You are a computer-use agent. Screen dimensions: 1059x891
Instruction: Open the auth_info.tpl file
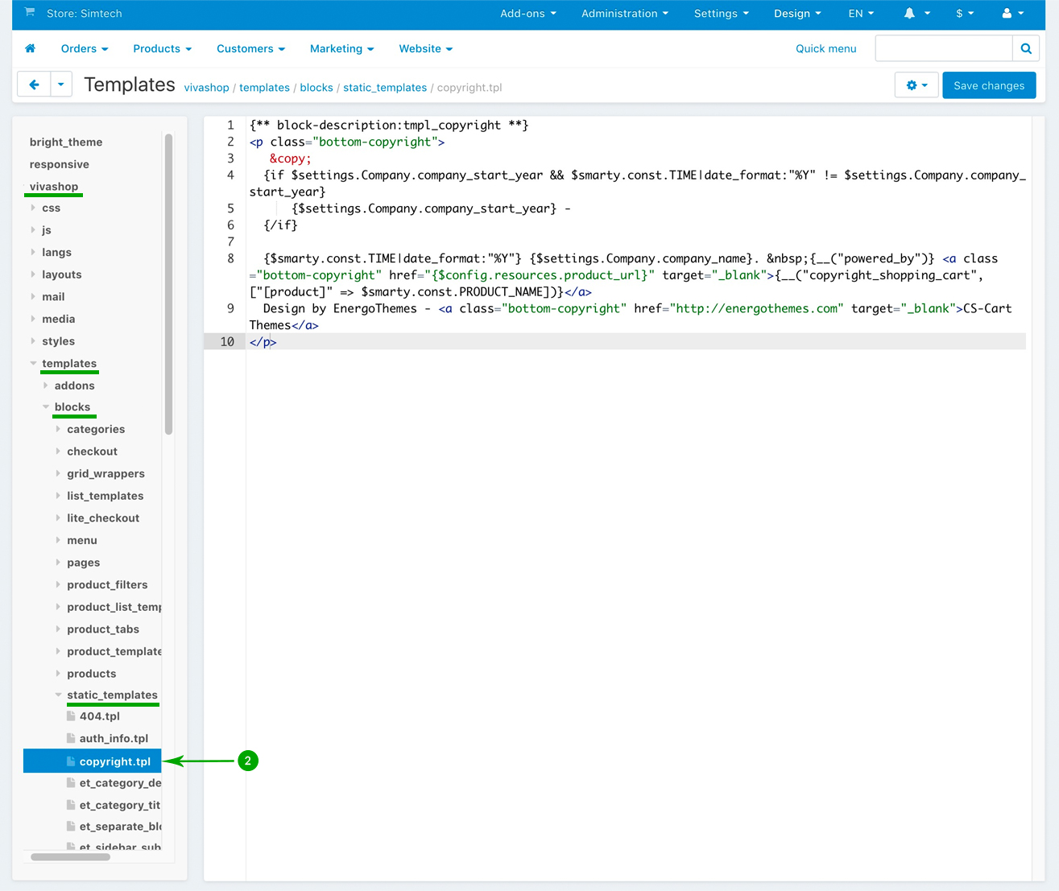(x=114, y=739)
